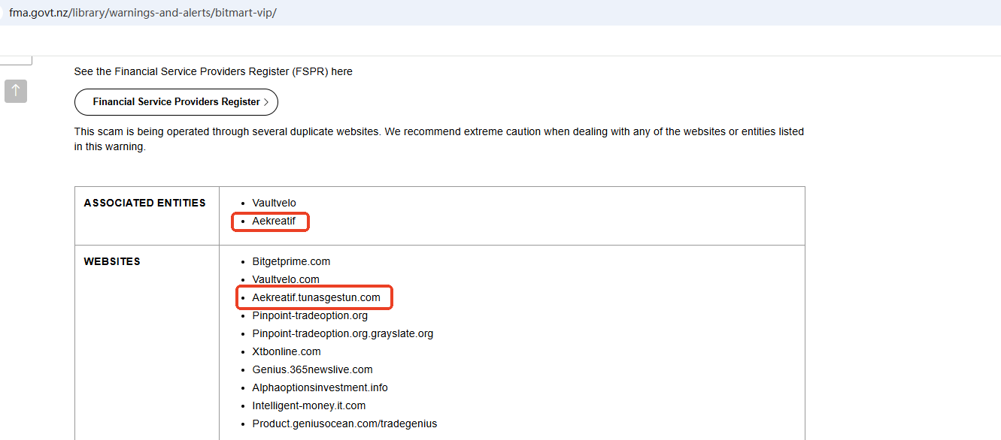
Task: Click the highlighted Aekreatif entity
Action: tap(274, 222)
